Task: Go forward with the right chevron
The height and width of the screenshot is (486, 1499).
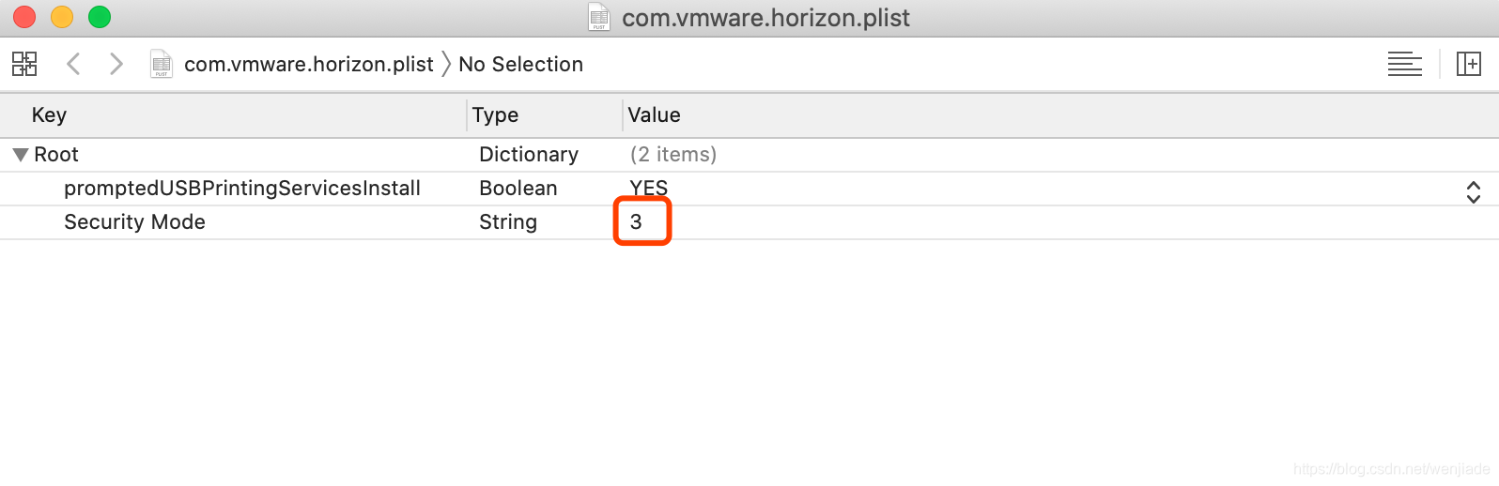Action: pos(116,64)
